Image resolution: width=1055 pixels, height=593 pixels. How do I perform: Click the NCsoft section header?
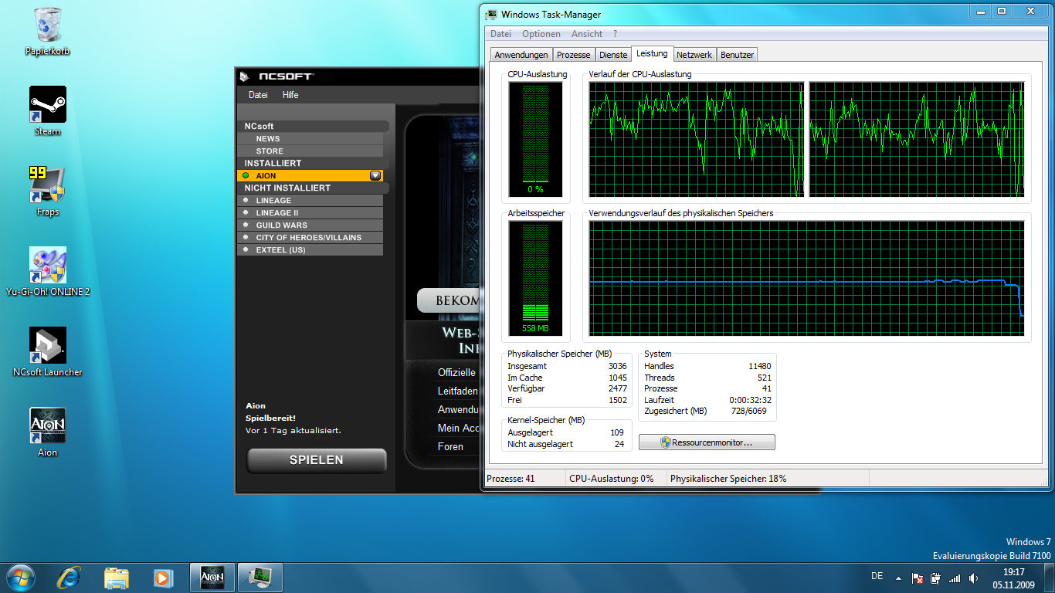(313, 126)
